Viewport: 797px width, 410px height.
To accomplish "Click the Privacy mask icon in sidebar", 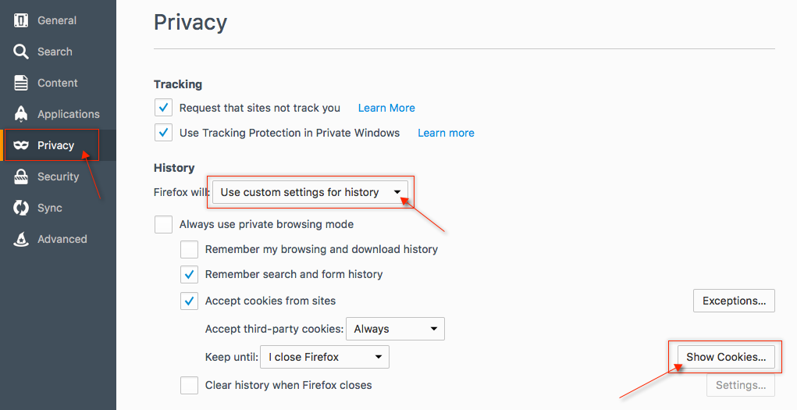I will tap(21, 145).
